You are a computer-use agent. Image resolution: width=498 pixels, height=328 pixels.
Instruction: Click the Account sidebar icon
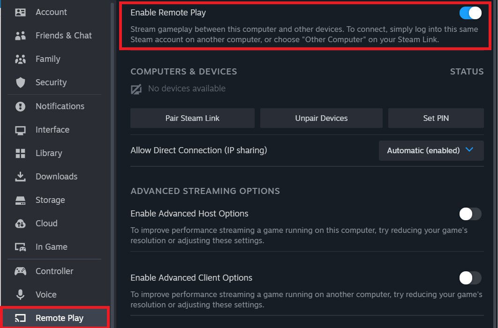click(x=20, y=12)
